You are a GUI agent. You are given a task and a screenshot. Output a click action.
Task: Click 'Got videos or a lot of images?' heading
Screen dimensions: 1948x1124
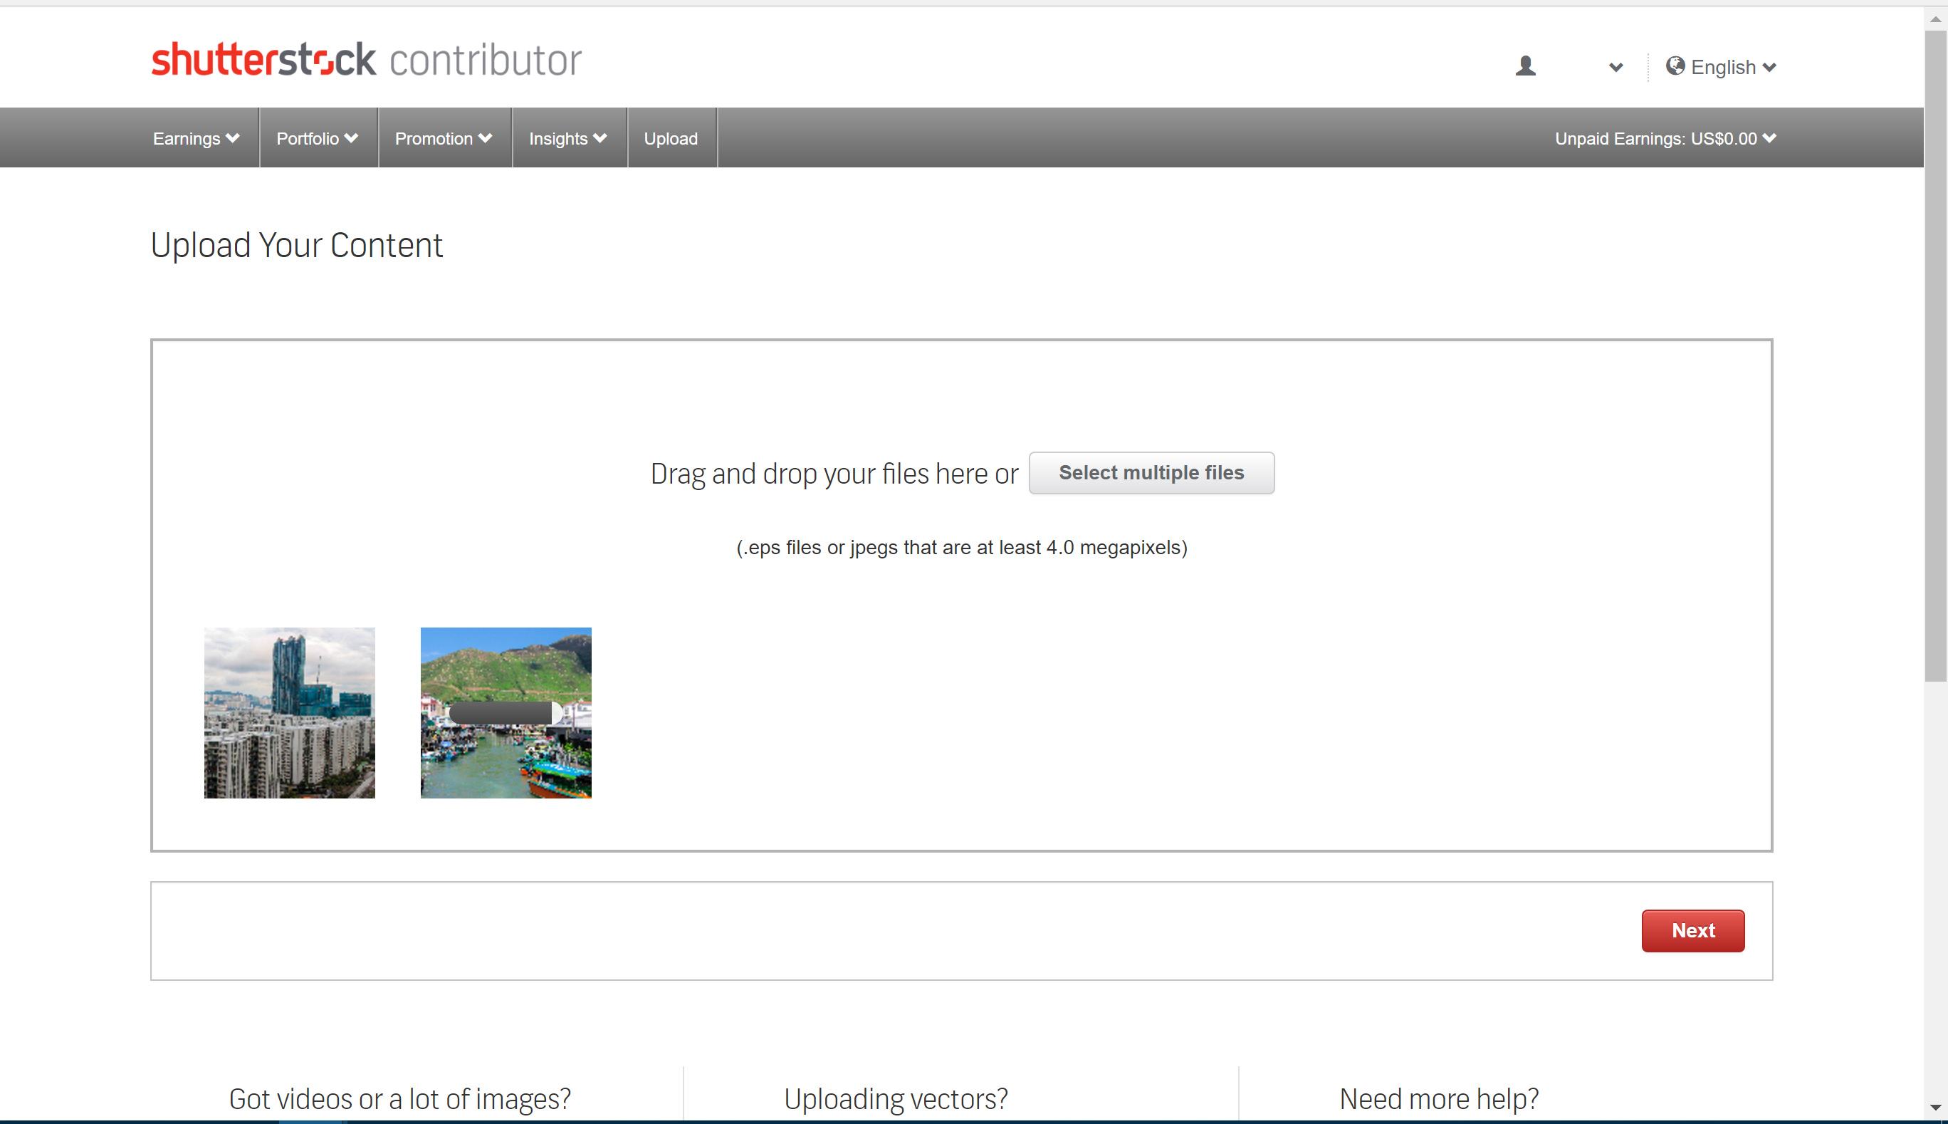(399, 1098)
